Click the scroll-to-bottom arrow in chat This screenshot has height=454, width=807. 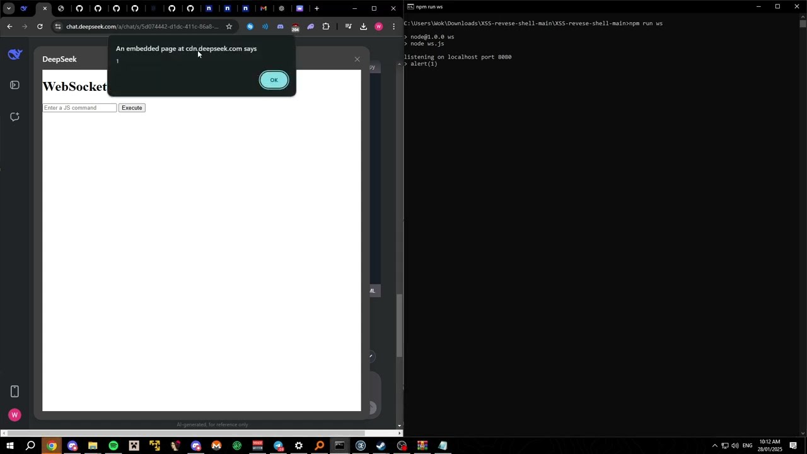[371, 356]
